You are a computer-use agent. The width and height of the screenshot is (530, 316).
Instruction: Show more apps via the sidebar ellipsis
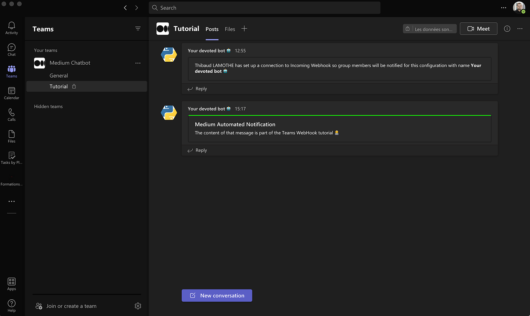[x=12, y=201]
